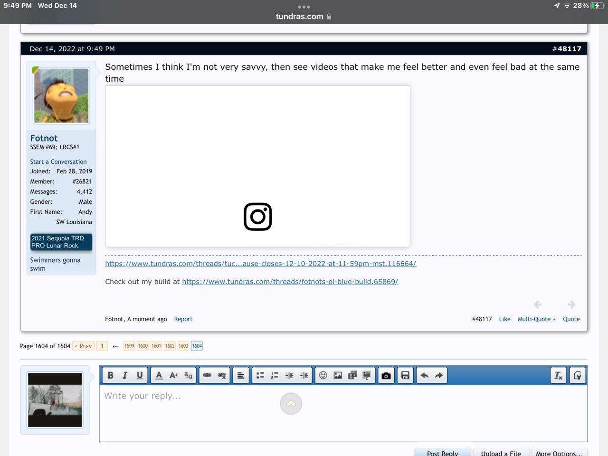Screen dimensions: 608x456
Task: Open the smilies picker
Action: [x=323, y=375]
